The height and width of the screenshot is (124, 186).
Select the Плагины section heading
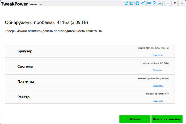(x=26, y=82)
